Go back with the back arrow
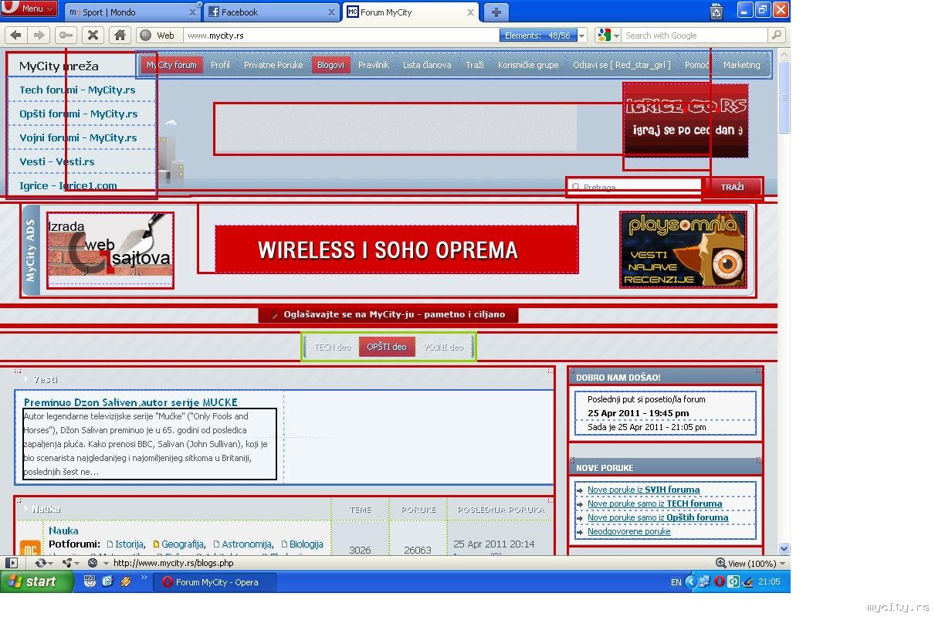The width and height of the screenshot is (935, 617). [x=16, y=35]
